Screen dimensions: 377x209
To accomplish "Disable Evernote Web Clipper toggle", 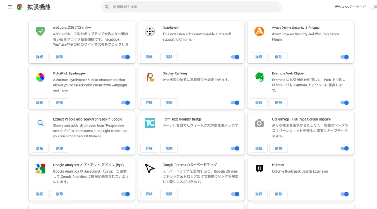I will [x=344, y=102].
